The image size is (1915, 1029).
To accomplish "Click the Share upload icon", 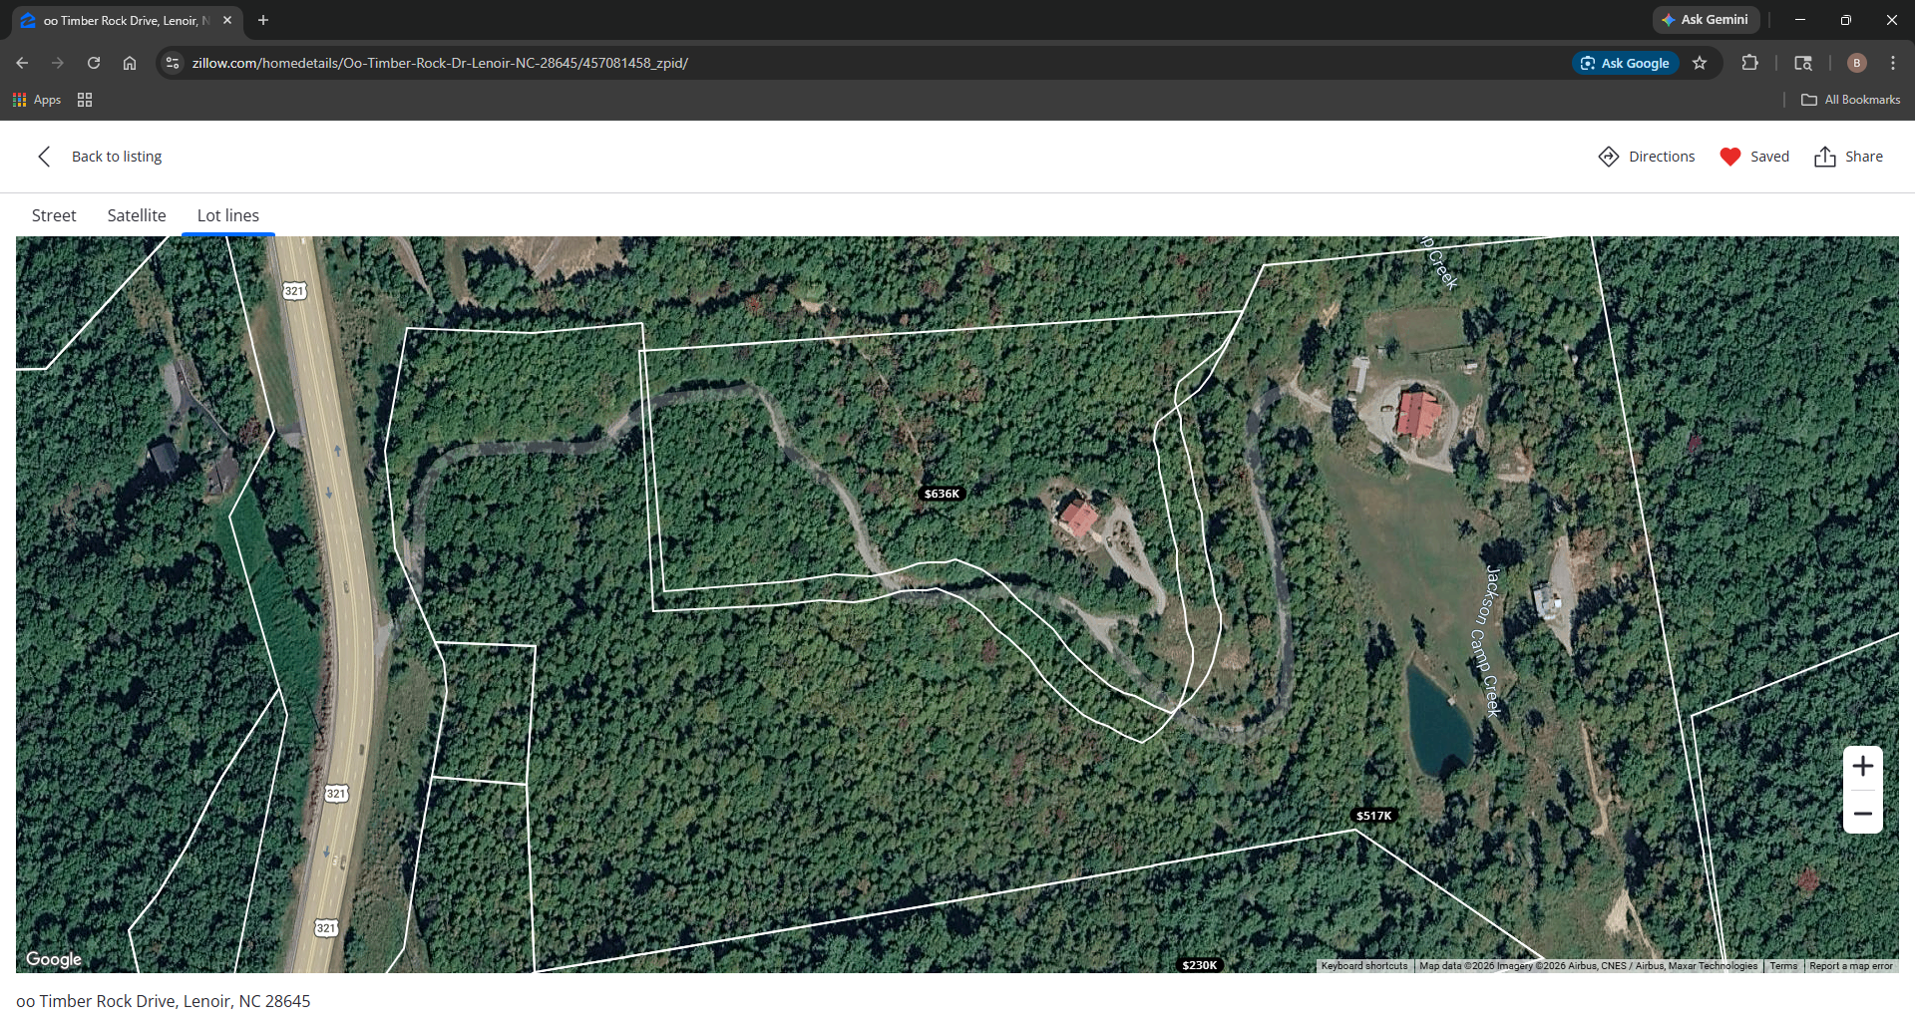I will [x=1825, y=157].
